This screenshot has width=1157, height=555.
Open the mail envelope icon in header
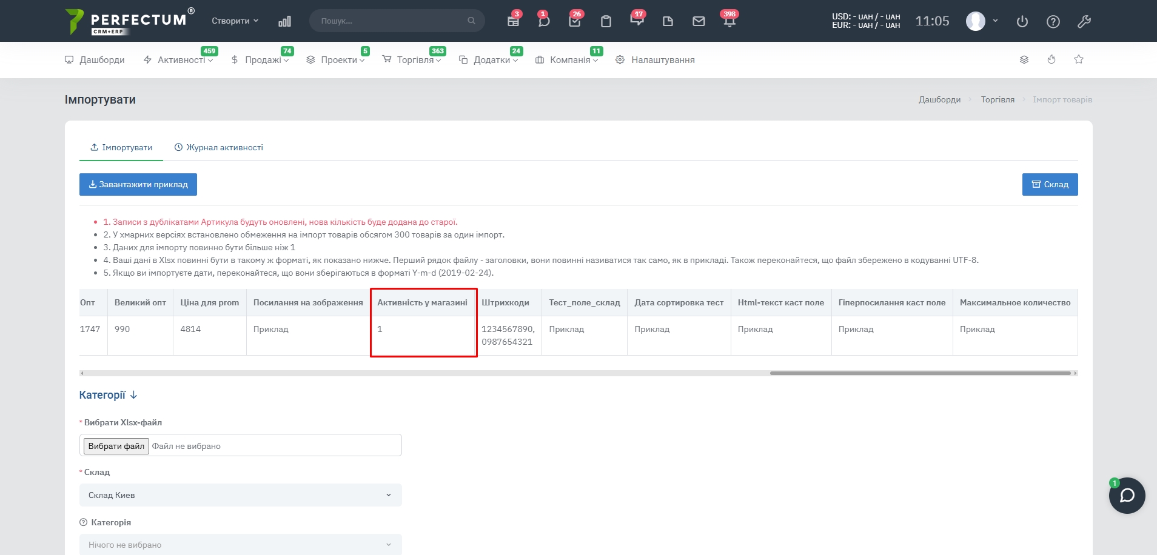(699, 21)
